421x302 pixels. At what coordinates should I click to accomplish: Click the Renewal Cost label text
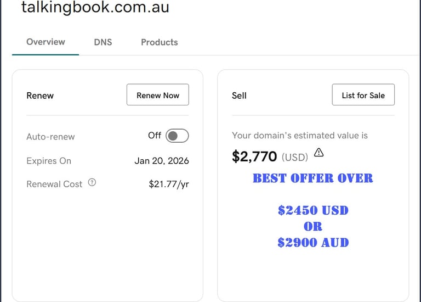point(54,184)
